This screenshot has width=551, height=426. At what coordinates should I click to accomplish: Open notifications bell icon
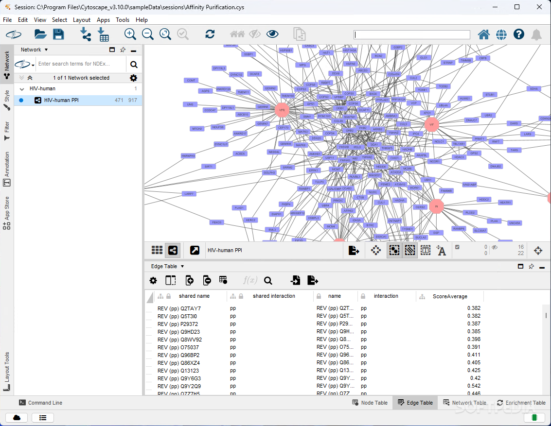[x=536, y=34]
